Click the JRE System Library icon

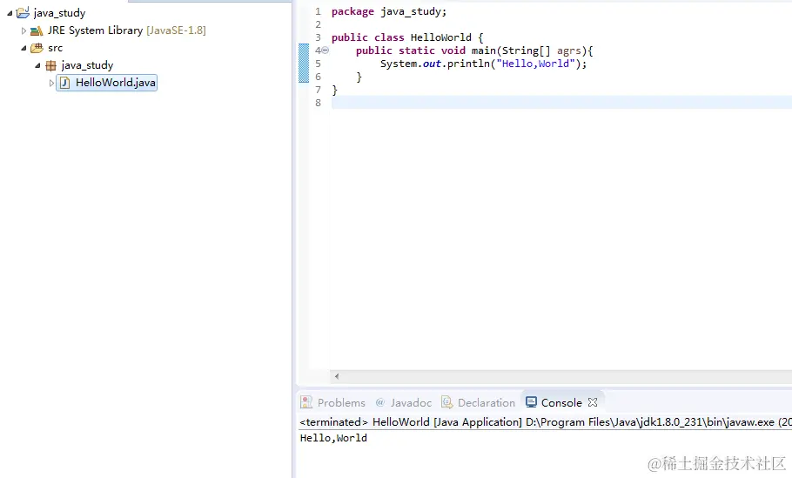pos(37,30)
